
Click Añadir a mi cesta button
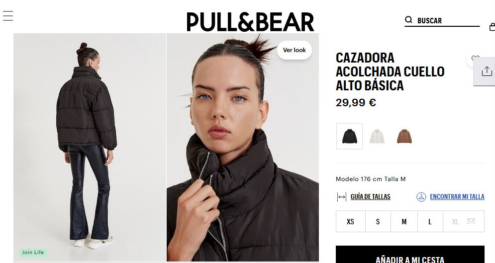(x=410, y=255)
